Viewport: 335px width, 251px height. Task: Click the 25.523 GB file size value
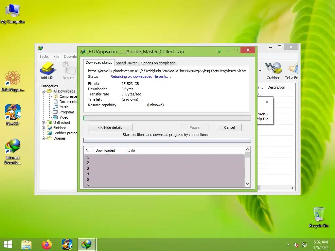[x=130, y=84]
